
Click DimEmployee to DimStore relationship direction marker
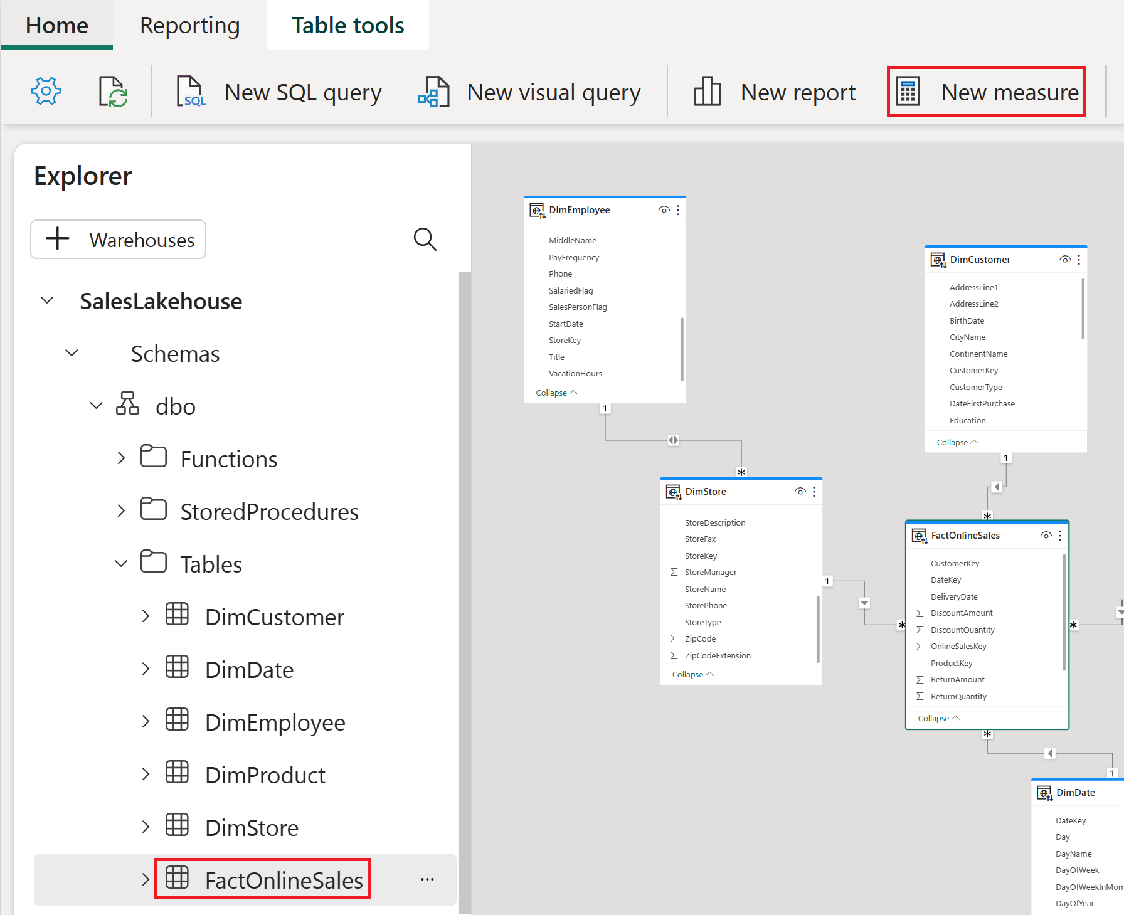[x=673, y=440]
